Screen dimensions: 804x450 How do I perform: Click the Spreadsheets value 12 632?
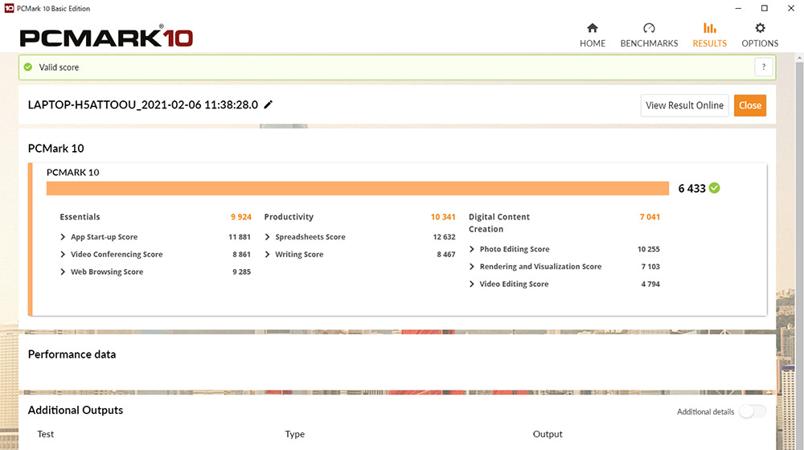pos(444,237)
